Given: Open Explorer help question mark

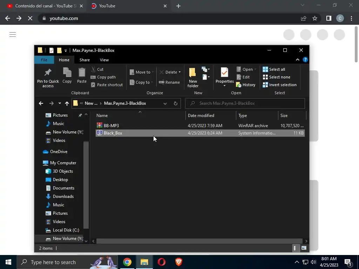Looking at the screenshot, I should [305, 60].
